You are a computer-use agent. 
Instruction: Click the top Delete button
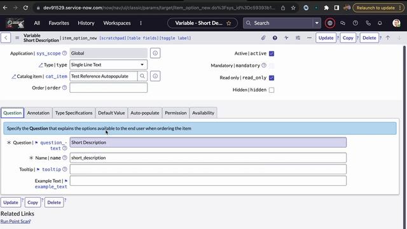point(369,38)
